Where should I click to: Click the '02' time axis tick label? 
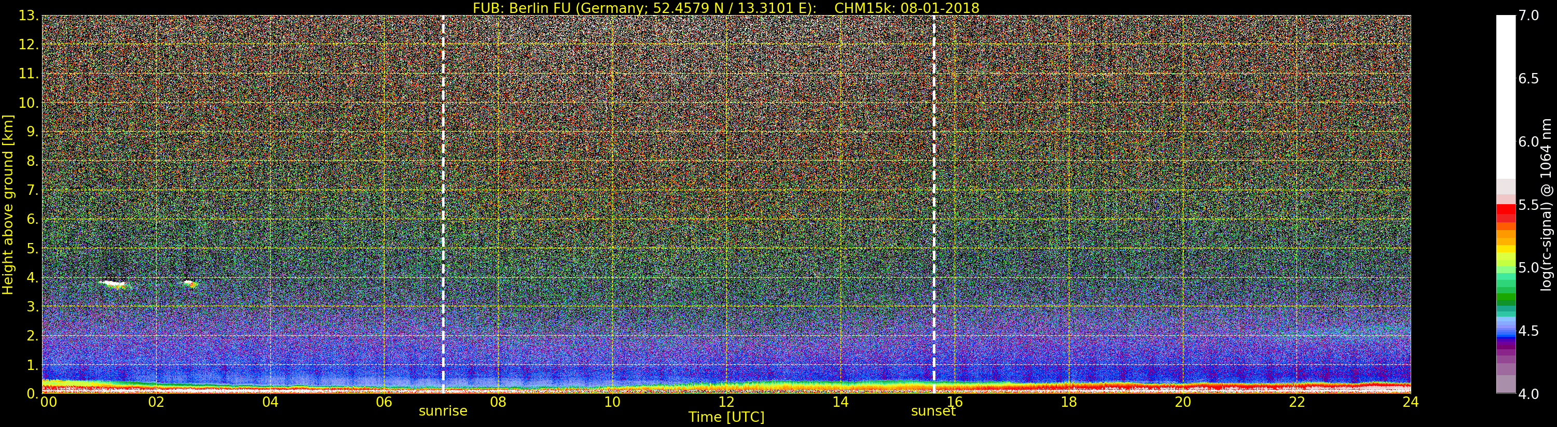156,402
